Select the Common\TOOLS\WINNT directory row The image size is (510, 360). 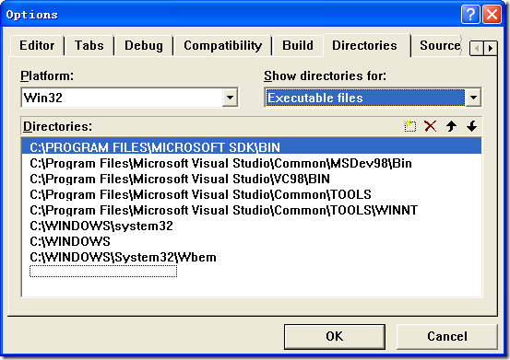252,210
